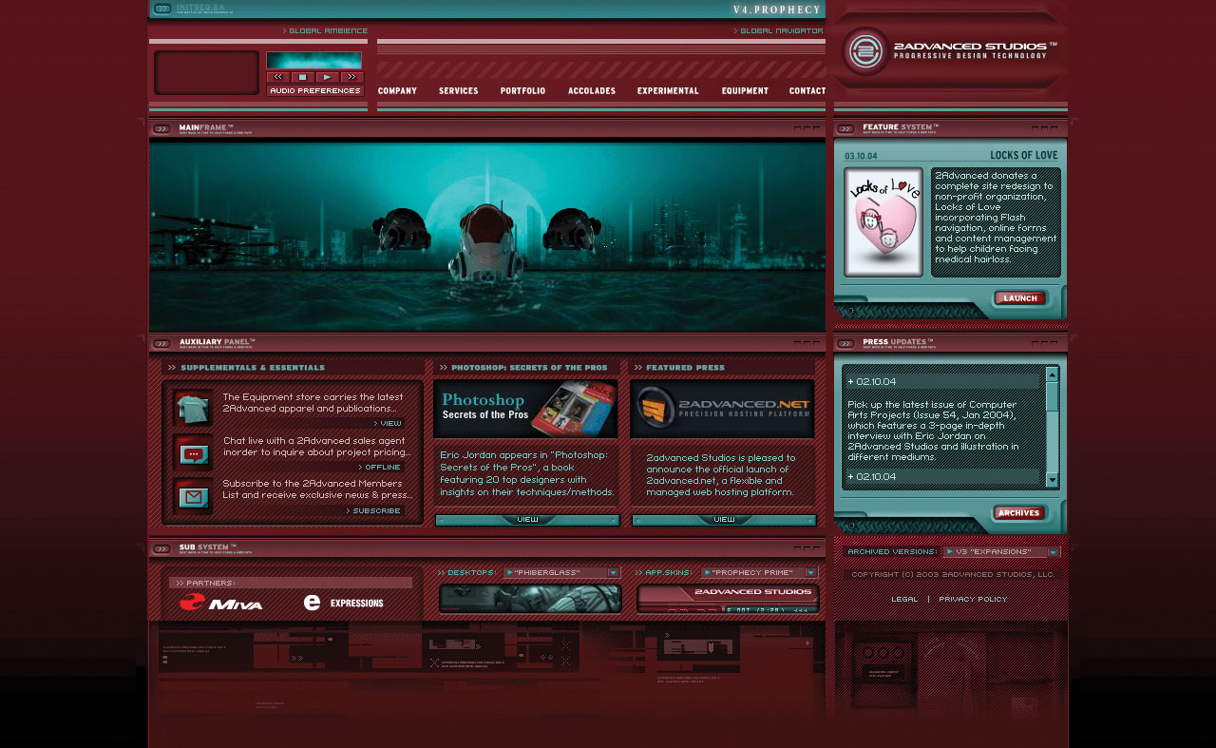Viewport: 1216px width, 748px height.
Task: Click the Locks of Love heart image
Action: [x=883, y=222]
